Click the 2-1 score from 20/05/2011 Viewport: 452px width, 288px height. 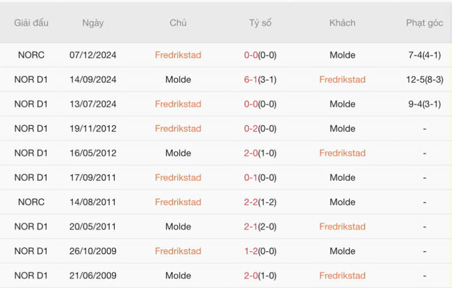[x=251, y=227]
